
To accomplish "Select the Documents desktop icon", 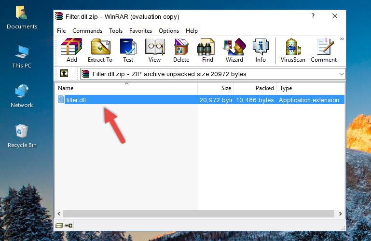I will tap(22, 18).
